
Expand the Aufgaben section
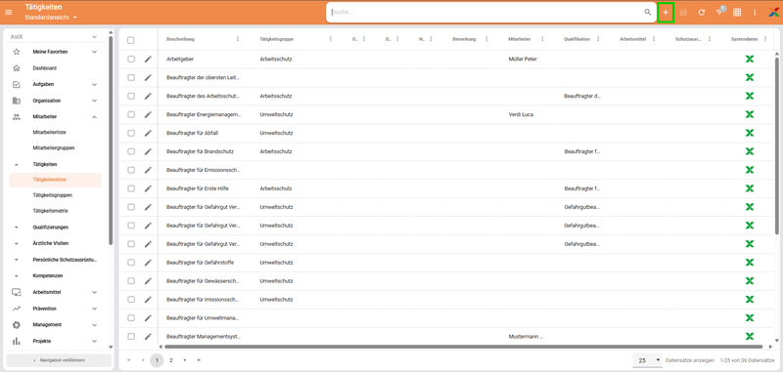(x=94, y=85)
